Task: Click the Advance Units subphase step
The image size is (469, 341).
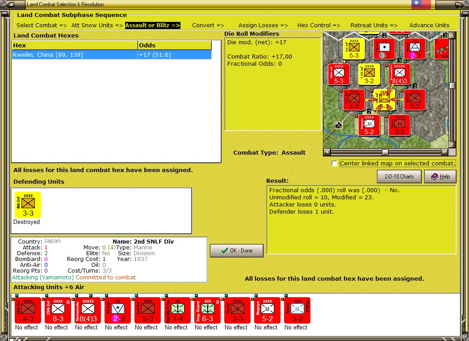Action: click(429, 25)
